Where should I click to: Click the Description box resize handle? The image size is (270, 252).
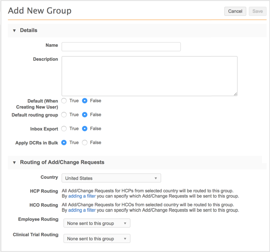pyautogui.click(x=235, y=94)
